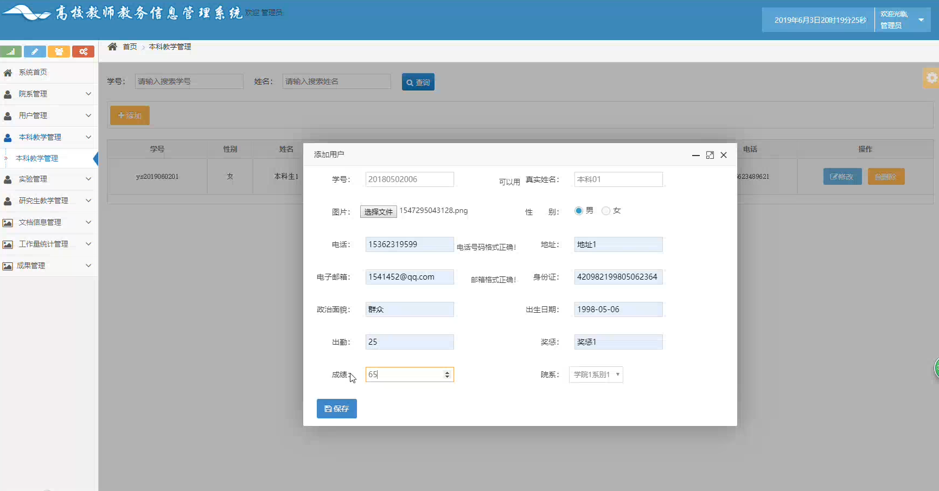
Task: Go to 首页 in the breadcrumb
Action: (x=130, y=47)
